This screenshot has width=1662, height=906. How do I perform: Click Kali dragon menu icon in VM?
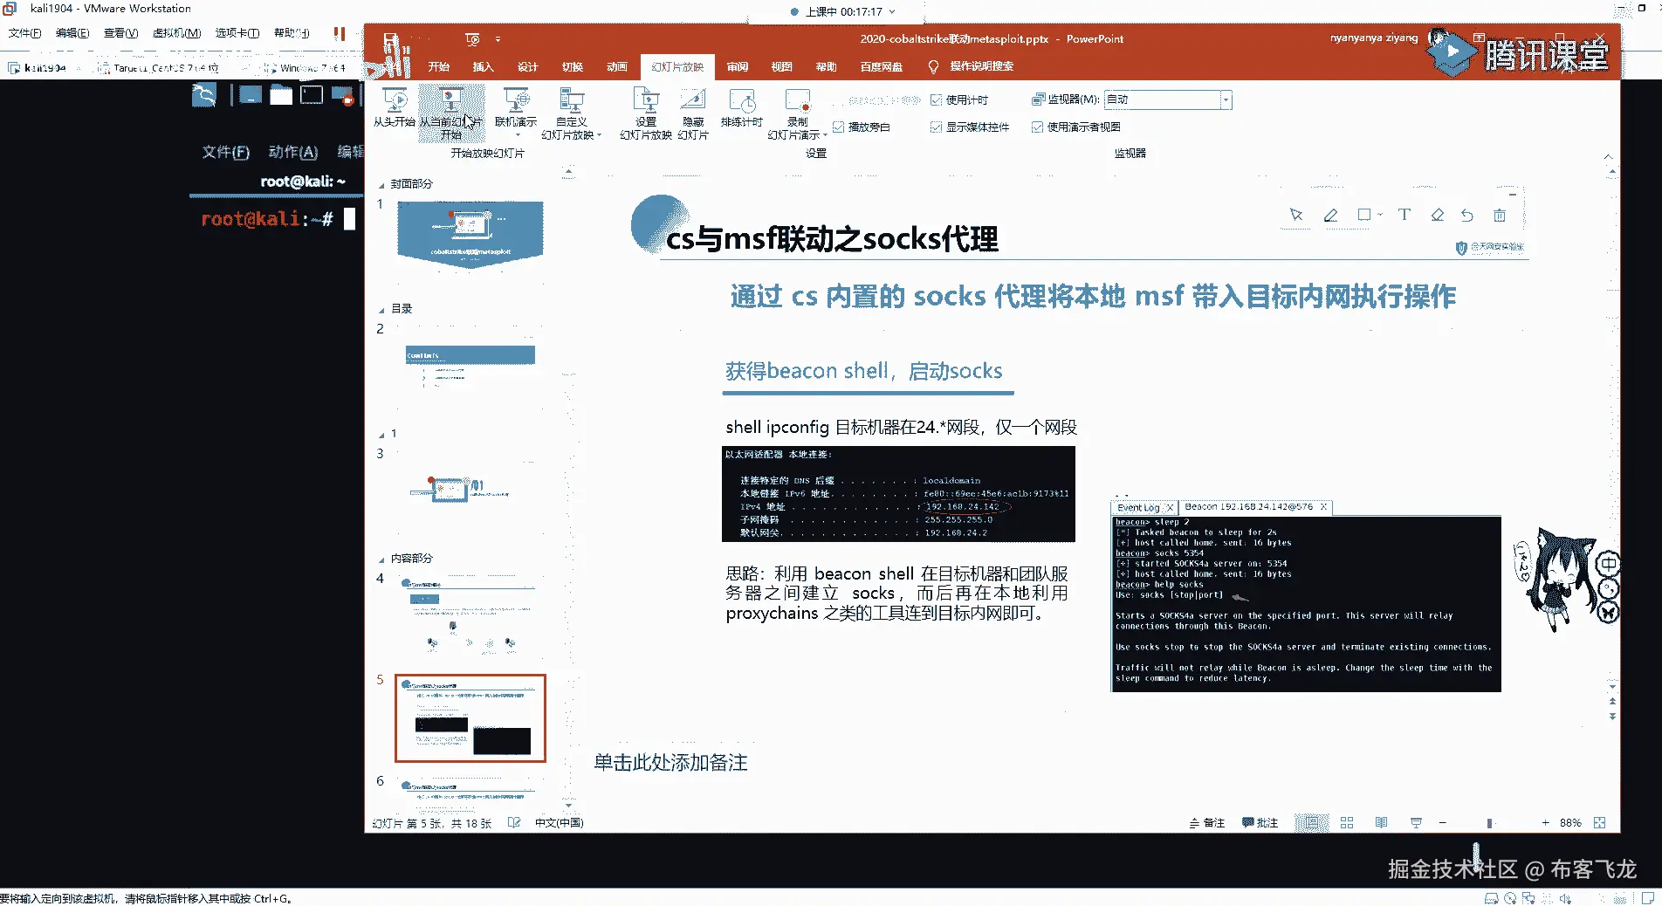[x=204, y=94]
